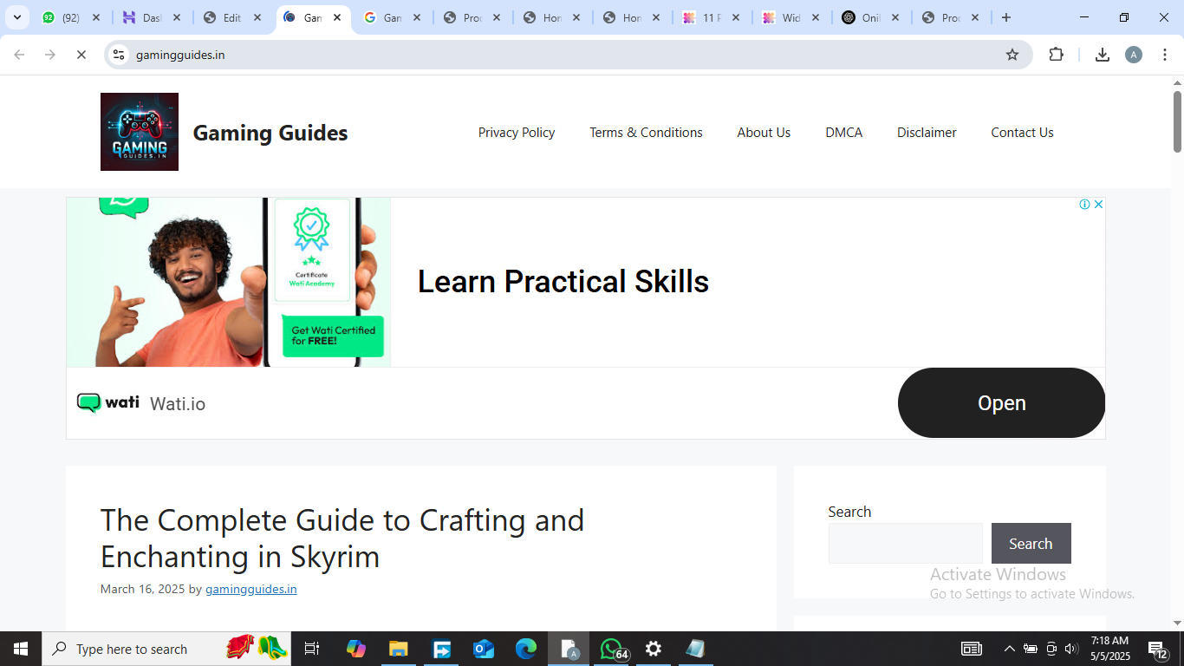Click the Gaming Guides logo image
The image size is (1184, 666).
click(x=140, y=132)
